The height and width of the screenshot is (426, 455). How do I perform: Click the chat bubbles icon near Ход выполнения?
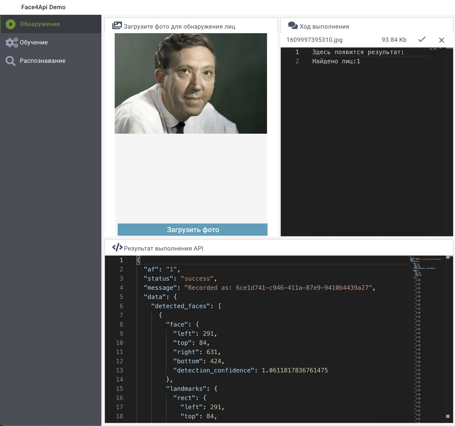[x=293, y=26]
